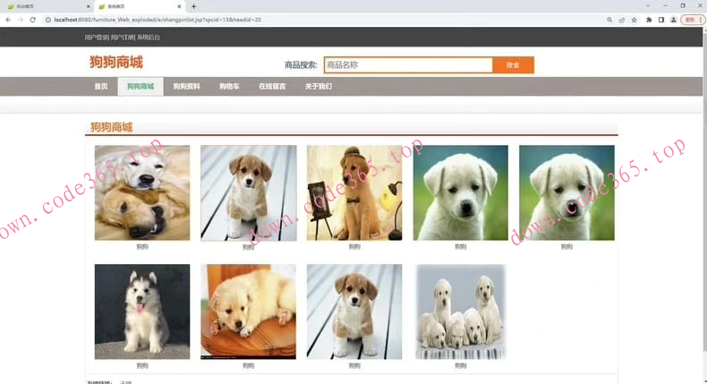This screenshot has width=707, height=384.
Task: Open the husky puppy product thumbnail
Action: 142,311
